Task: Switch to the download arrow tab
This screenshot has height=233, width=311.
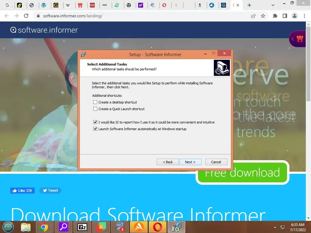Action: tap(200, 5)
